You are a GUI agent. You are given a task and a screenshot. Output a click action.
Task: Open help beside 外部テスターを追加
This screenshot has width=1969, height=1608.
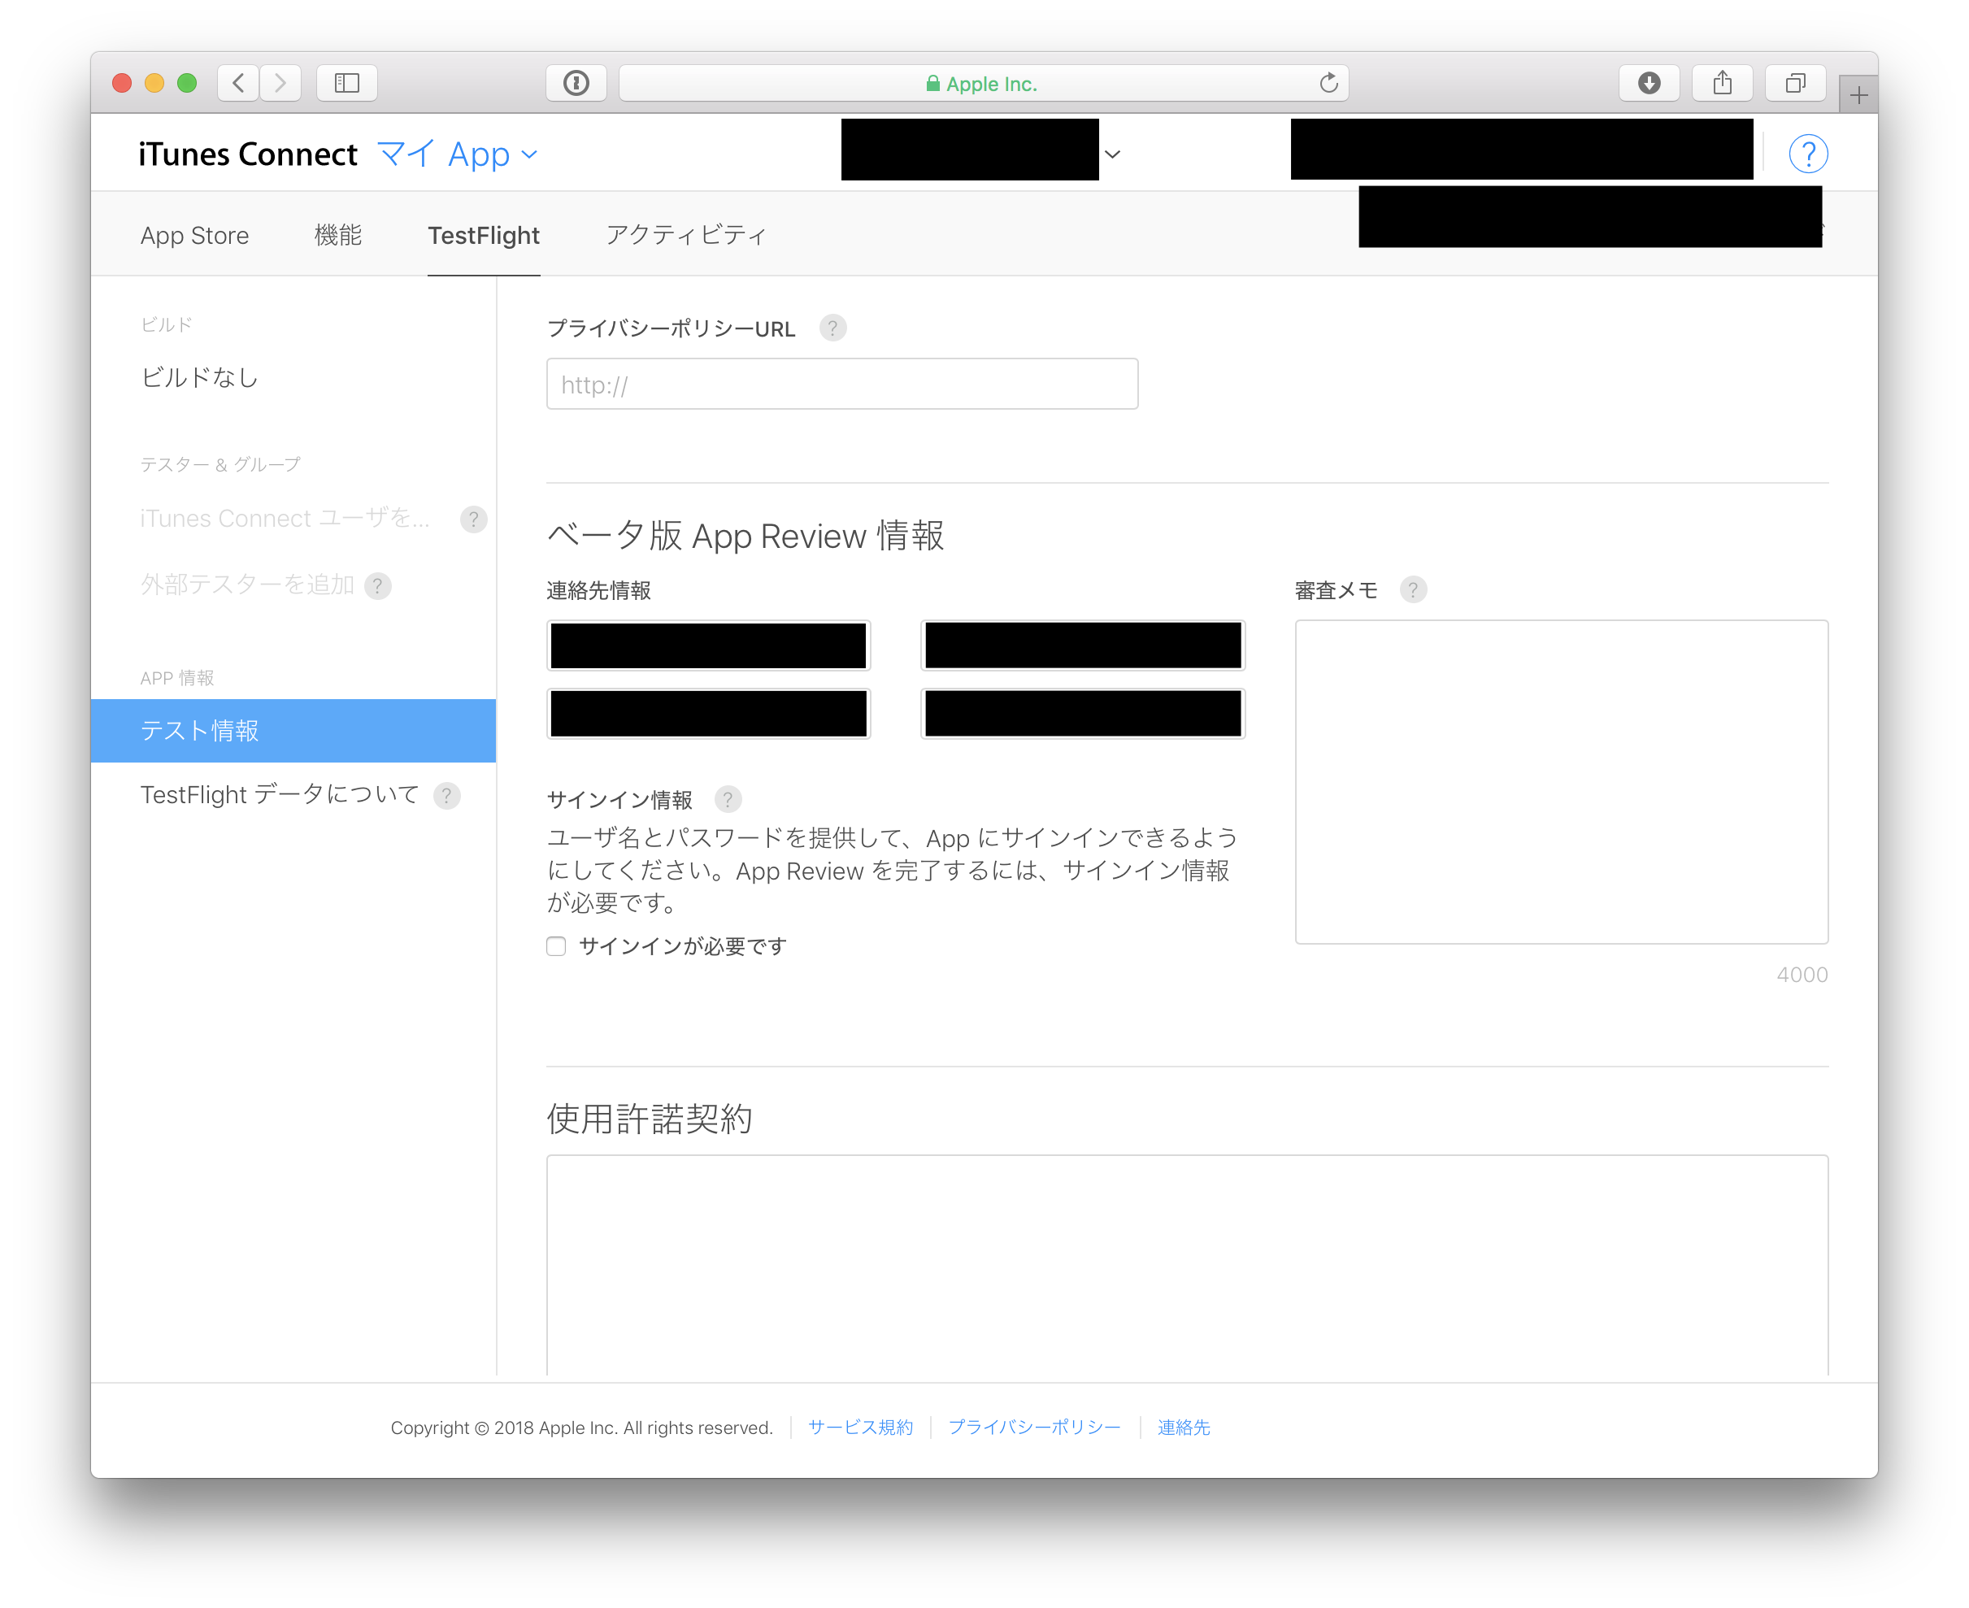(377, 585)
